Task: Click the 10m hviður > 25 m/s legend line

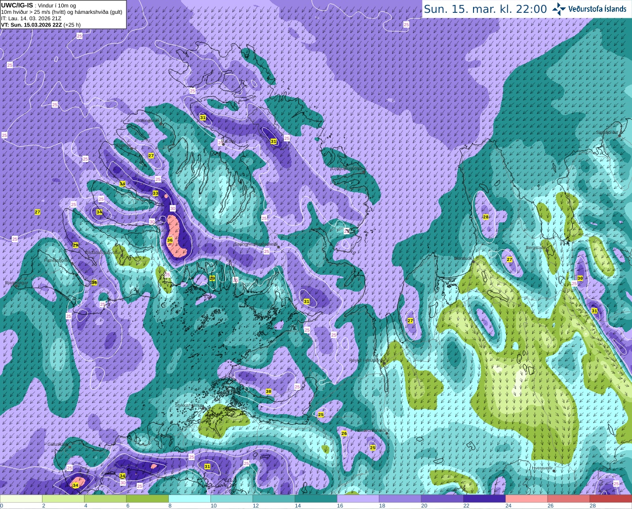Action: 62,12
